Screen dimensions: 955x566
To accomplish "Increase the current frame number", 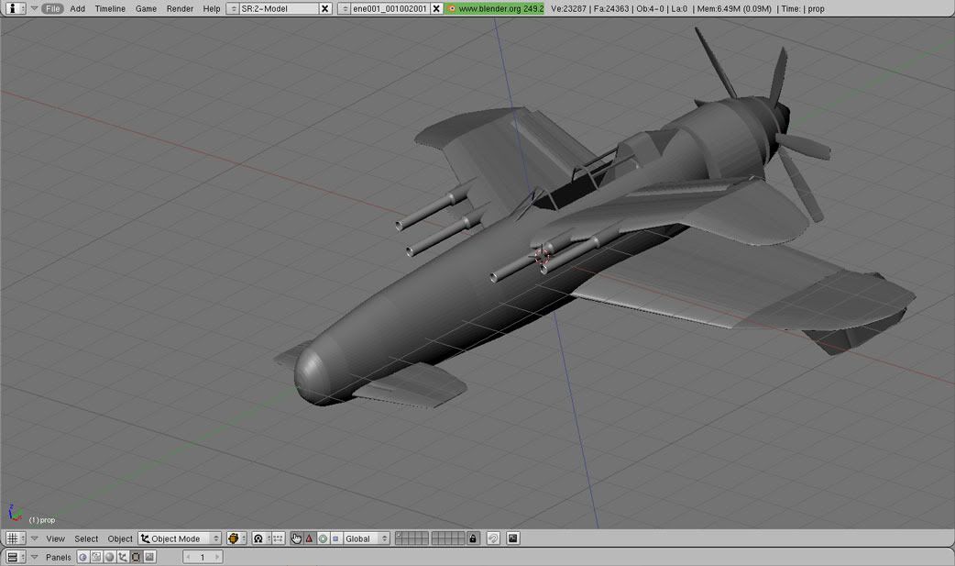I will click(x=217, y=557).
